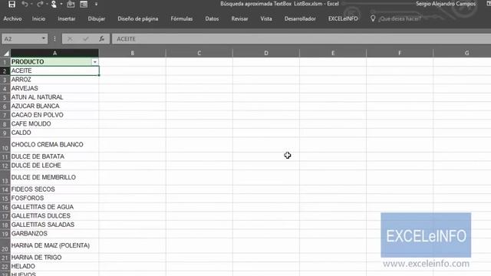The height and width of the screenshot is (276, 491).
Task: Select column F header
Action: [400, 53]
